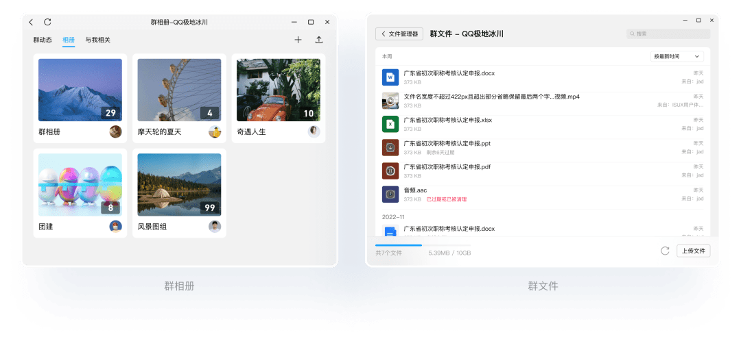741x341 pixels.
Task: Click the upload icon in album toolbar
Action: pyautogui.click(x=319, y=40)
